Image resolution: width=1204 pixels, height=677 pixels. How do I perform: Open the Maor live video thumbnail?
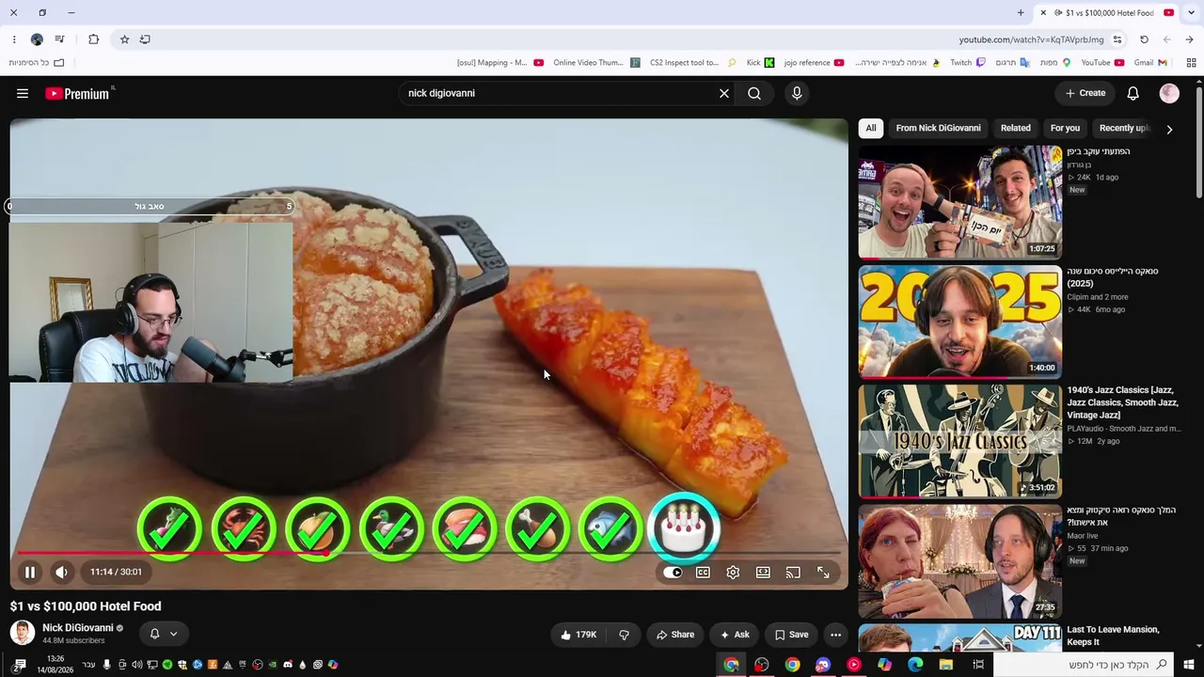tap(960, 560)
